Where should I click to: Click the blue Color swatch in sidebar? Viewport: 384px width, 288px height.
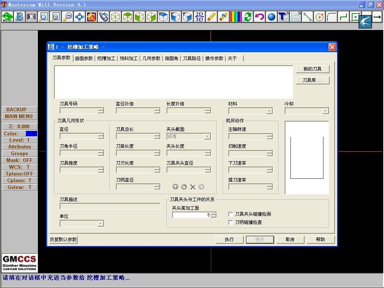click(x=31, y=133)
